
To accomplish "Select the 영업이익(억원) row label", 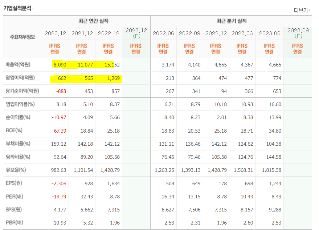I will coord(20,78).
